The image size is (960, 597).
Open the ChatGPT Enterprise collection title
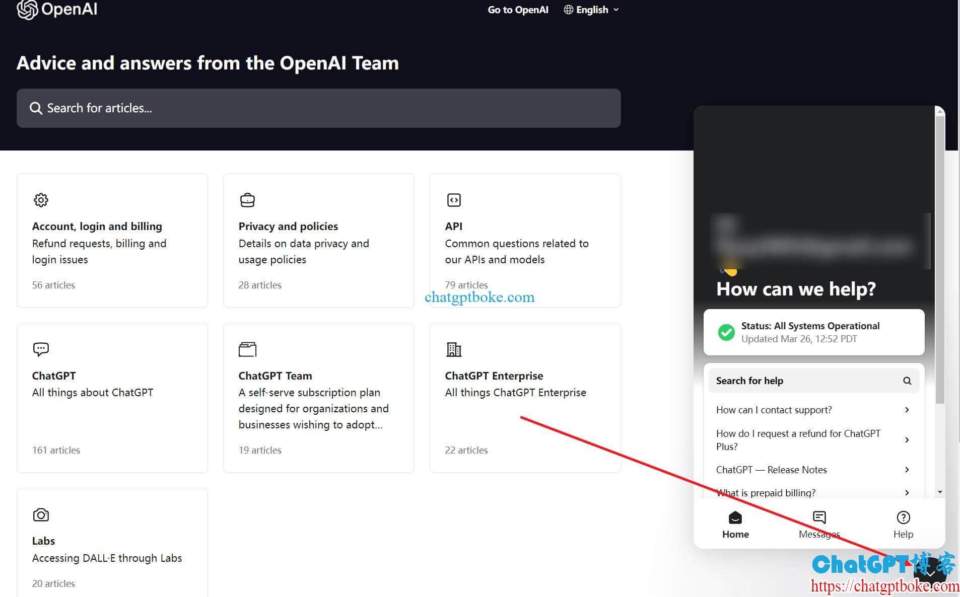pos(494,376)
